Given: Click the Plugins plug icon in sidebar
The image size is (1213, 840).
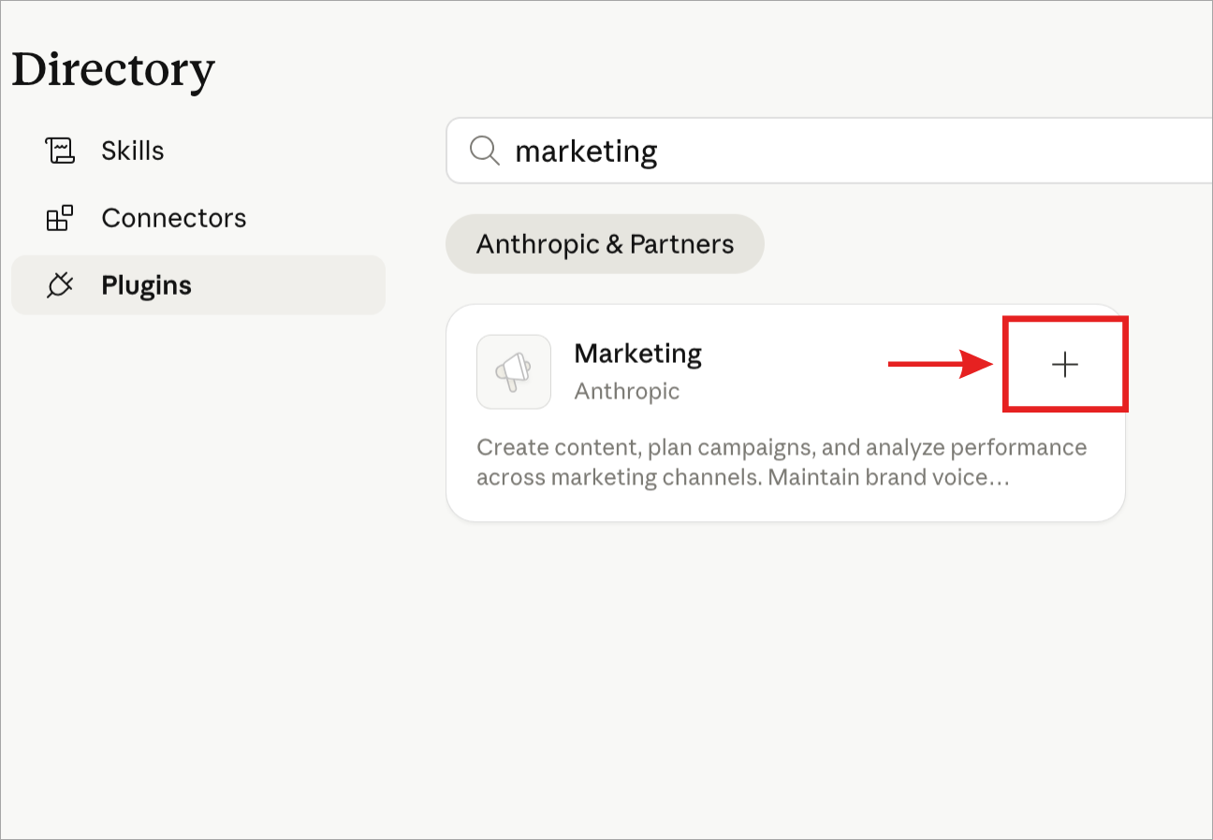Looking at the screenshot, I should [x=60, y=285].
